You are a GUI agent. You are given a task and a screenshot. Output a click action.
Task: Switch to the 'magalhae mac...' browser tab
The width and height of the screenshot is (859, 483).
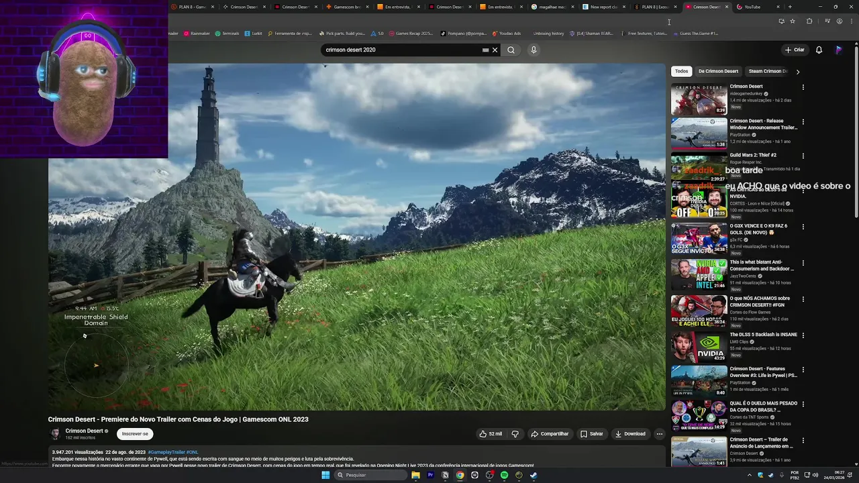(x=552, y=7)
